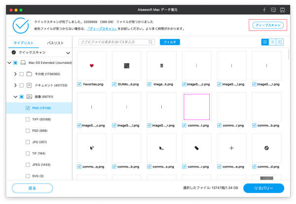This screenshot has width=296, height=204.
Task: Click the save scan icon in title bar
Action: point(282,9)
